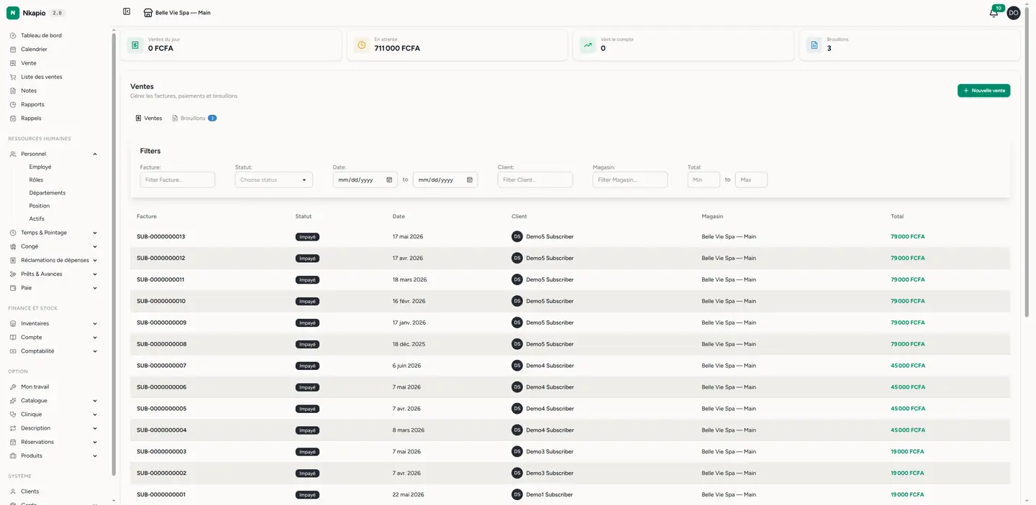Expand Prêts & Avances menu

point(54,274)
